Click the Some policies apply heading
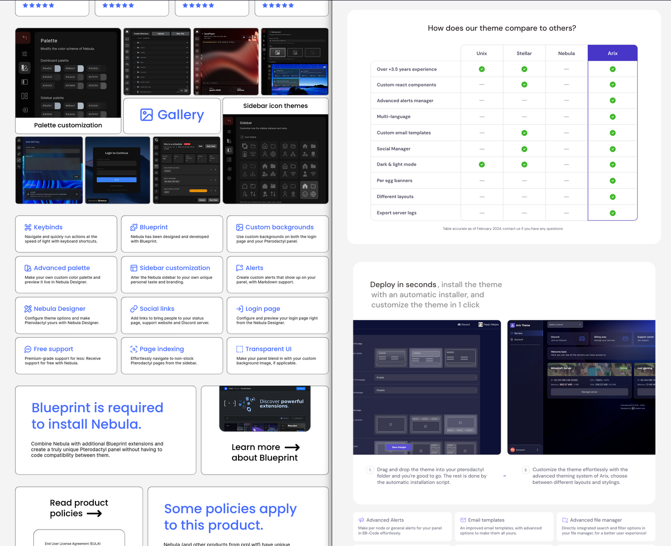 (x=230, y=517)
